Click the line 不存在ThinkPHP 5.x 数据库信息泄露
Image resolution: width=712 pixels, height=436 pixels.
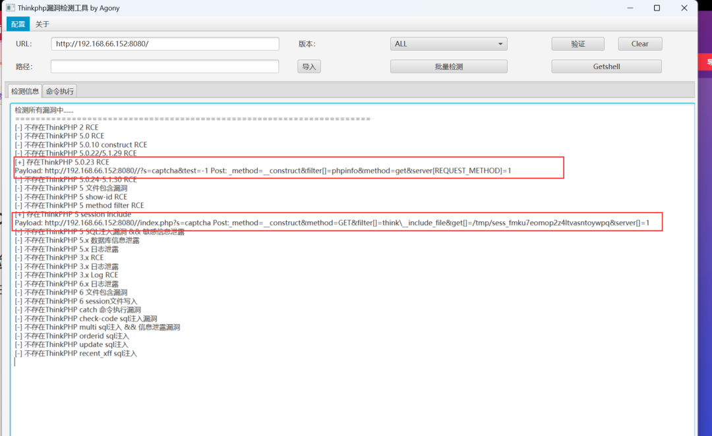(77, 240)
